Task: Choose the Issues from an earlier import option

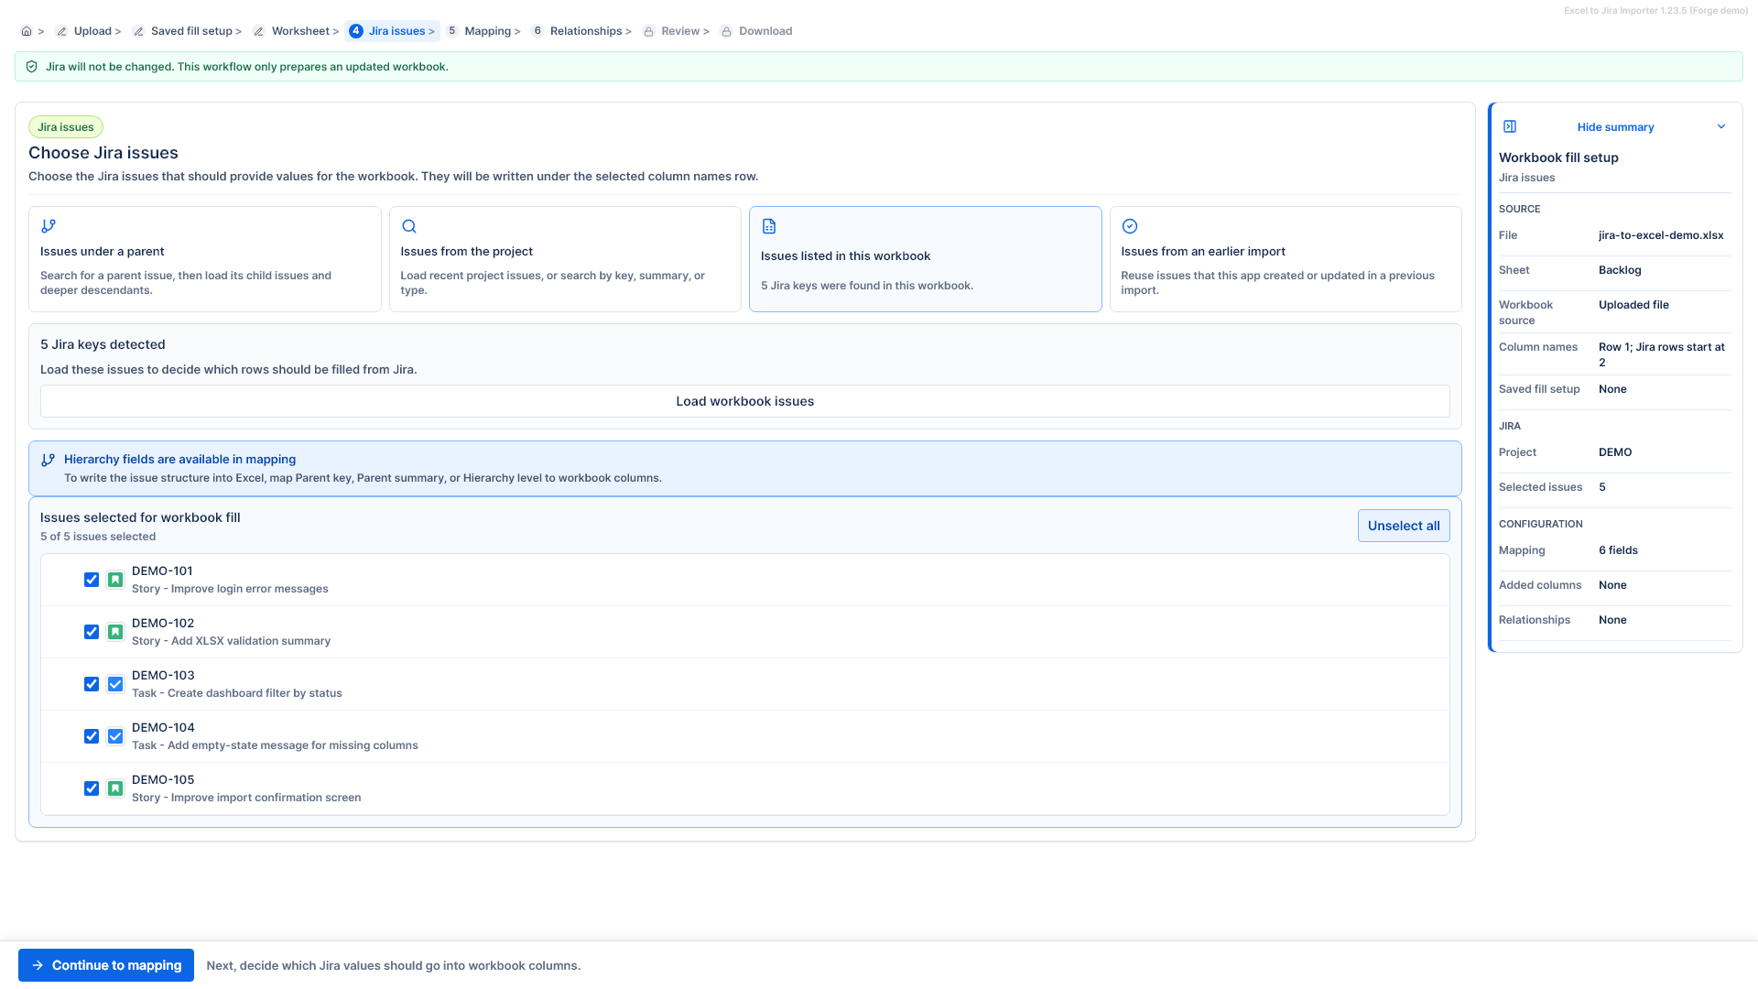Action: click(1286, 259)
